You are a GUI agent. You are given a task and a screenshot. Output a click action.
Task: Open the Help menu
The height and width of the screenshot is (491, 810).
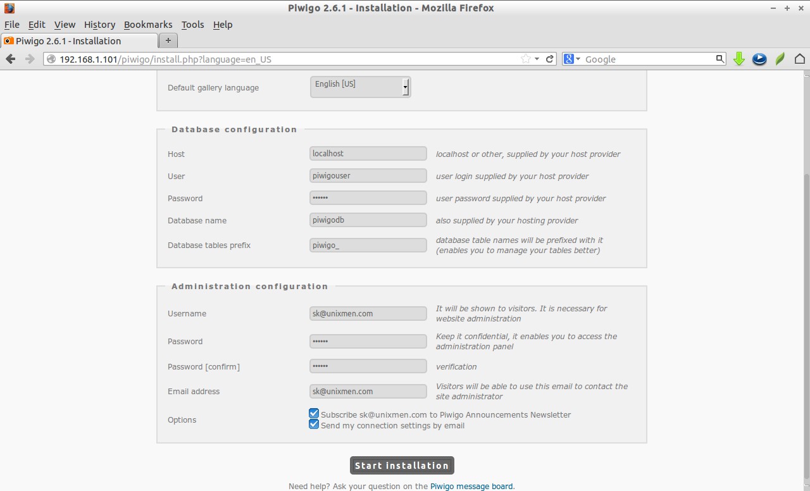[x=223, y=25]
